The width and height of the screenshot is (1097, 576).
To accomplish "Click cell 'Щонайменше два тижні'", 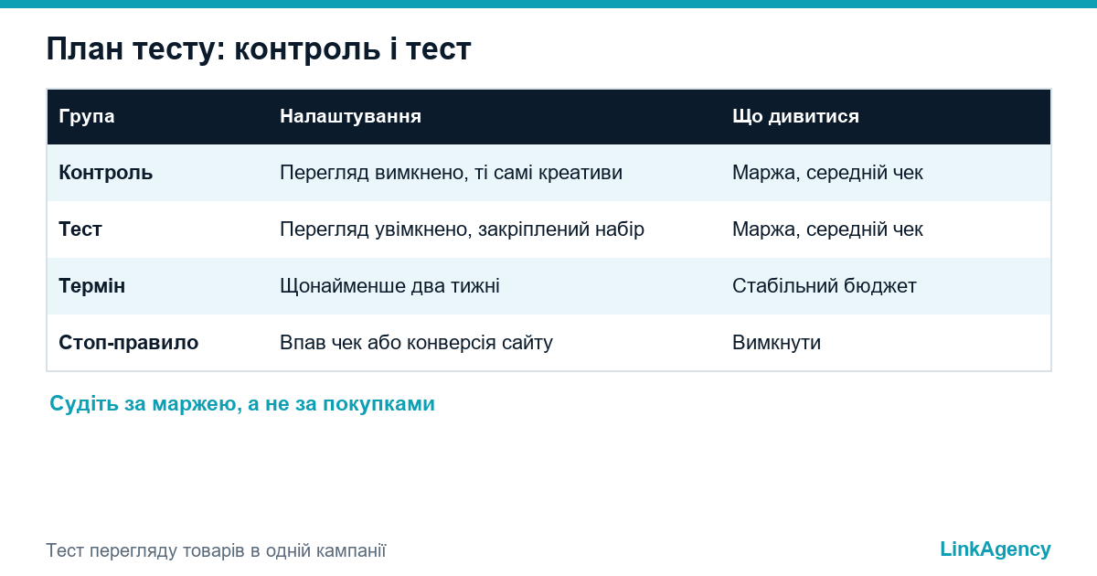I will coord(389,285).
